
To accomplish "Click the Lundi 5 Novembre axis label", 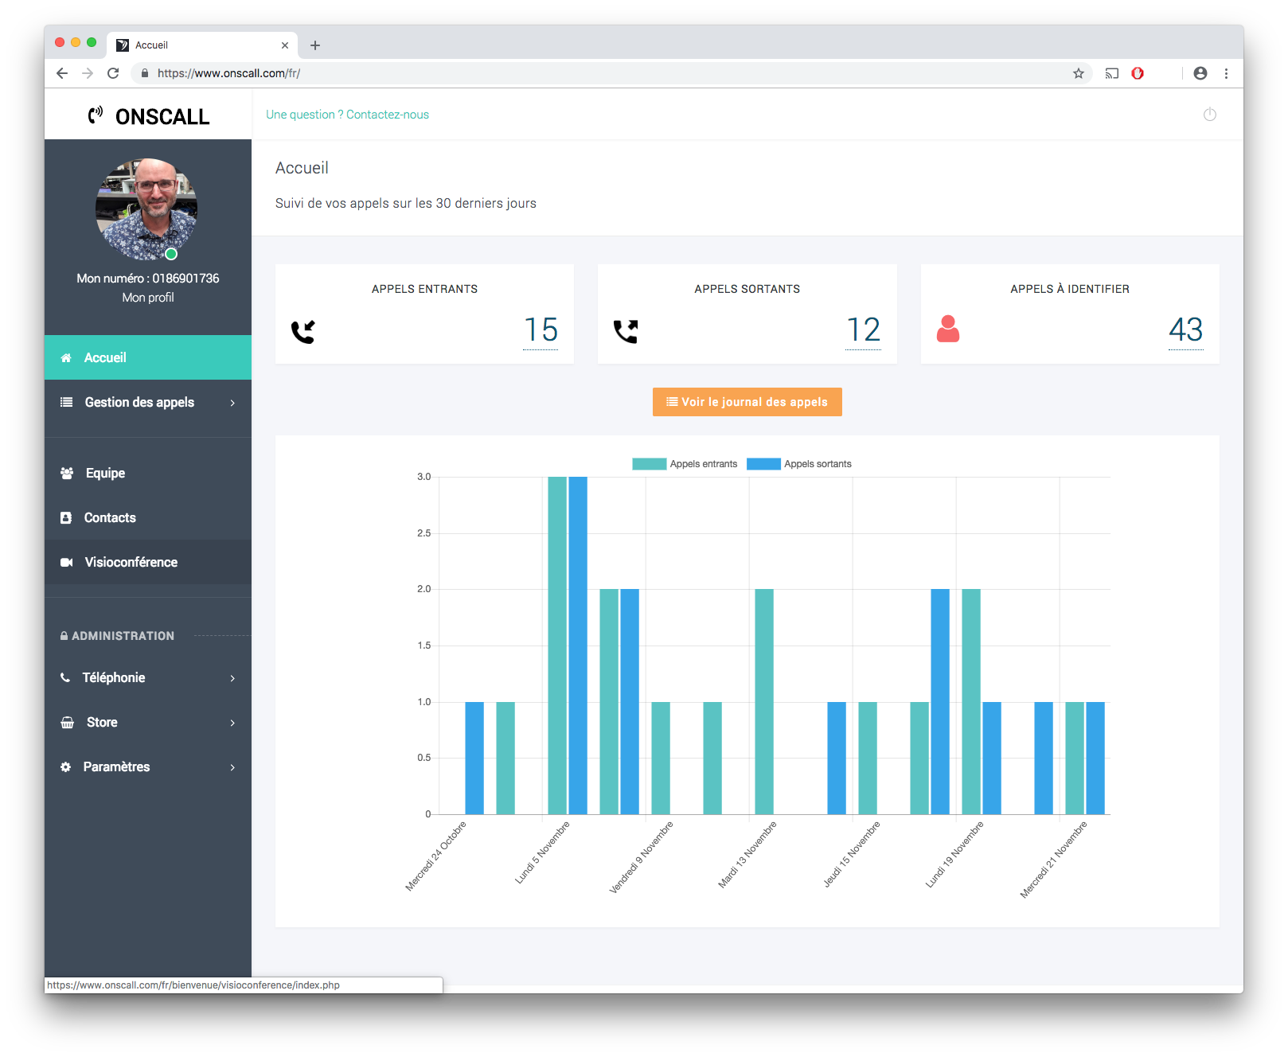I will [542, 852].
